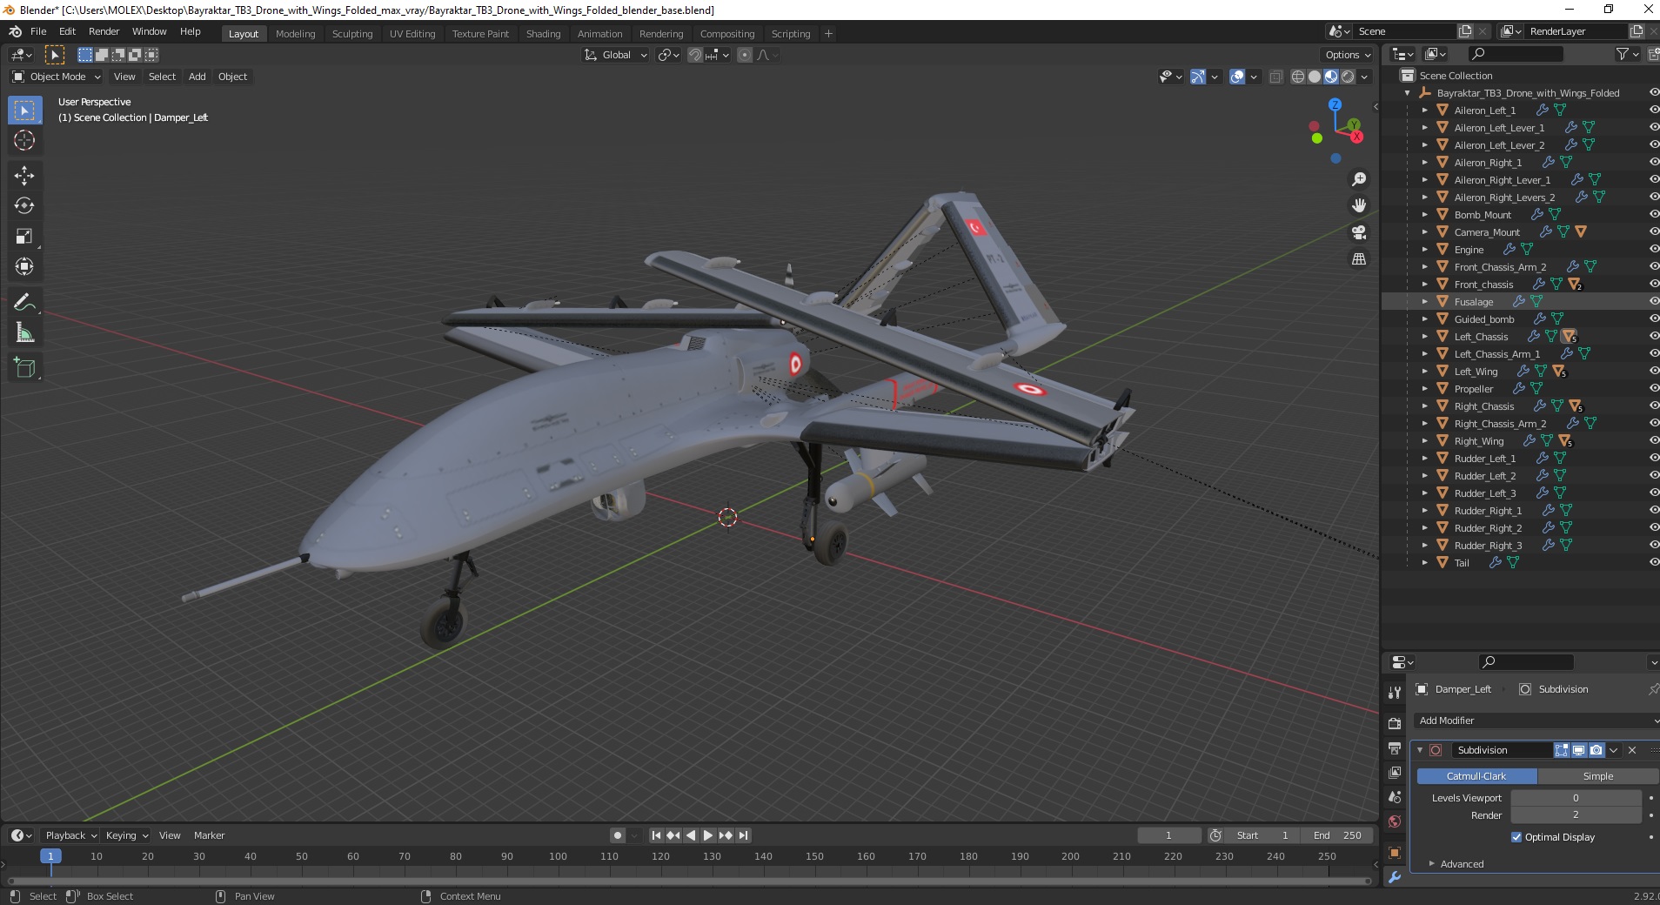Screen dimensions: 1660x905
Task: Expand the Left_Wing outliner item
Action: click(1424, 372)
